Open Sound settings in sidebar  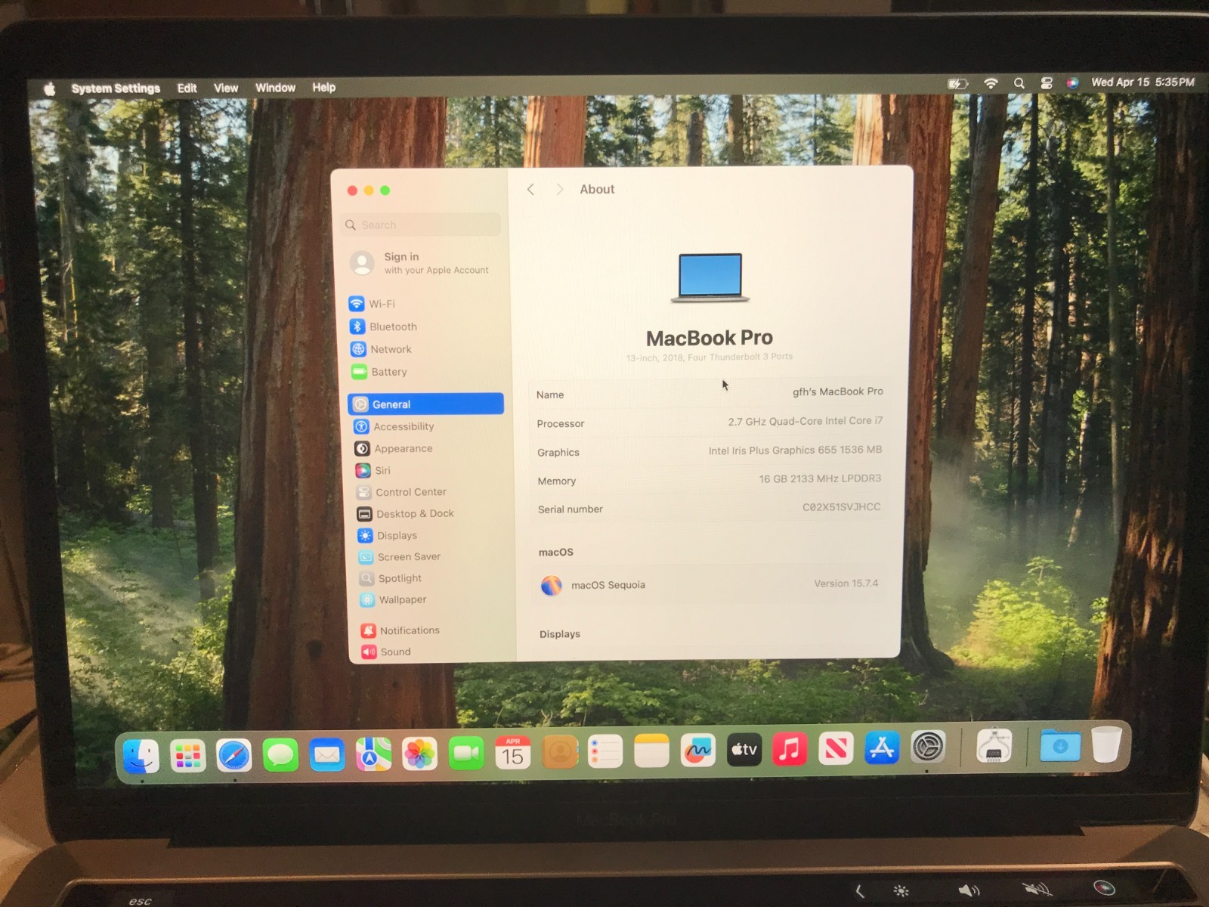[386, 652]
